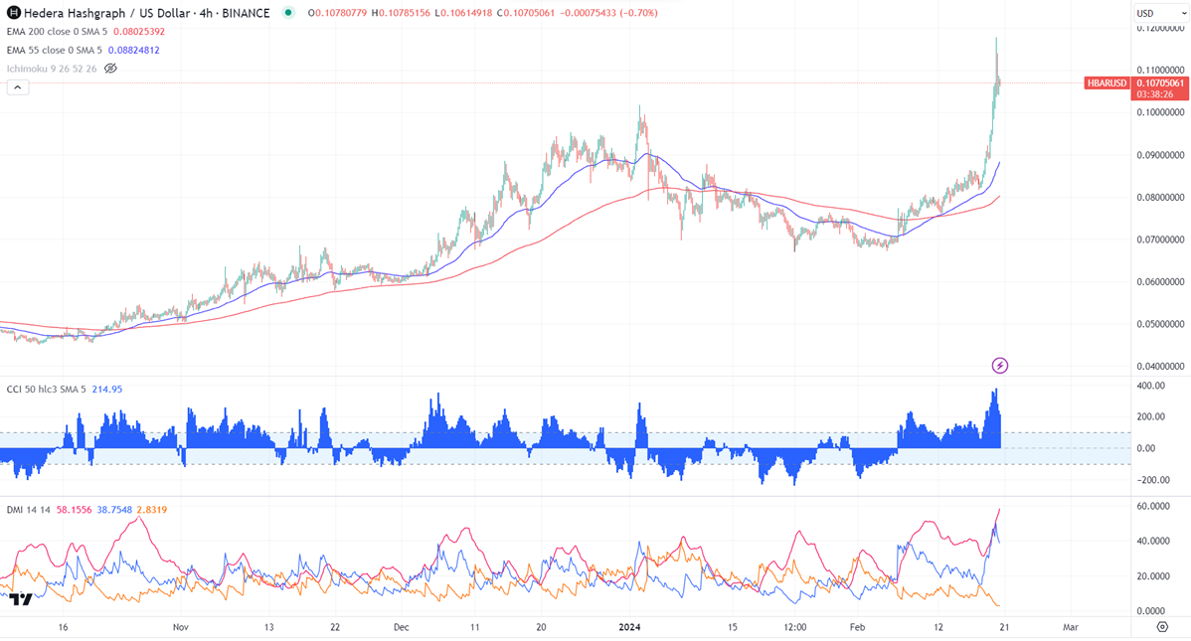Click the 0.10000000 price scale label

click(x=1160, y=112)
